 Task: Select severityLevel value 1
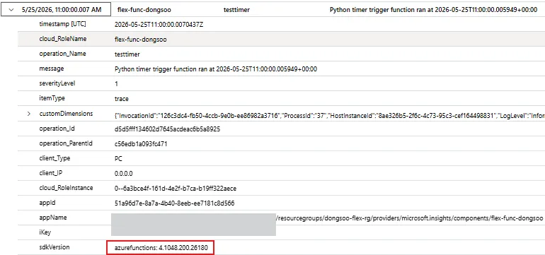(x=116, y=84)
